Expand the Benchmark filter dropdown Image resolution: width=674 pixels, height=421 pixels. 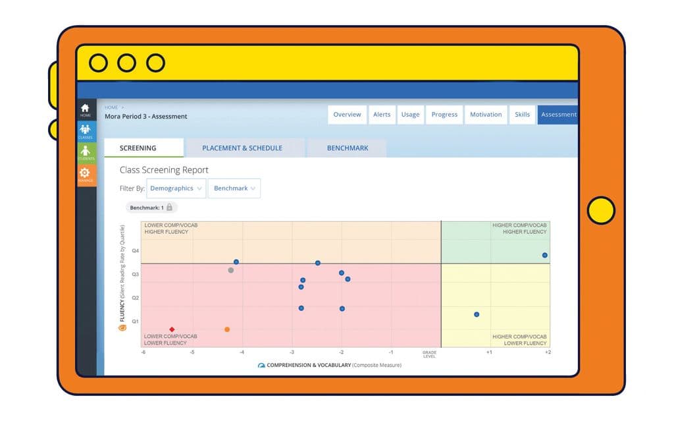coord(234,188)
